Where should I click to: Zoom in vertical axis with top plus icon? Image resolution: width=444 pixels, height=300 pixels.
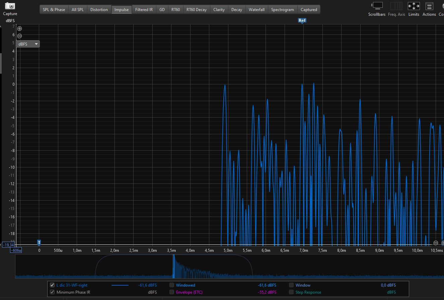[19, 28]
